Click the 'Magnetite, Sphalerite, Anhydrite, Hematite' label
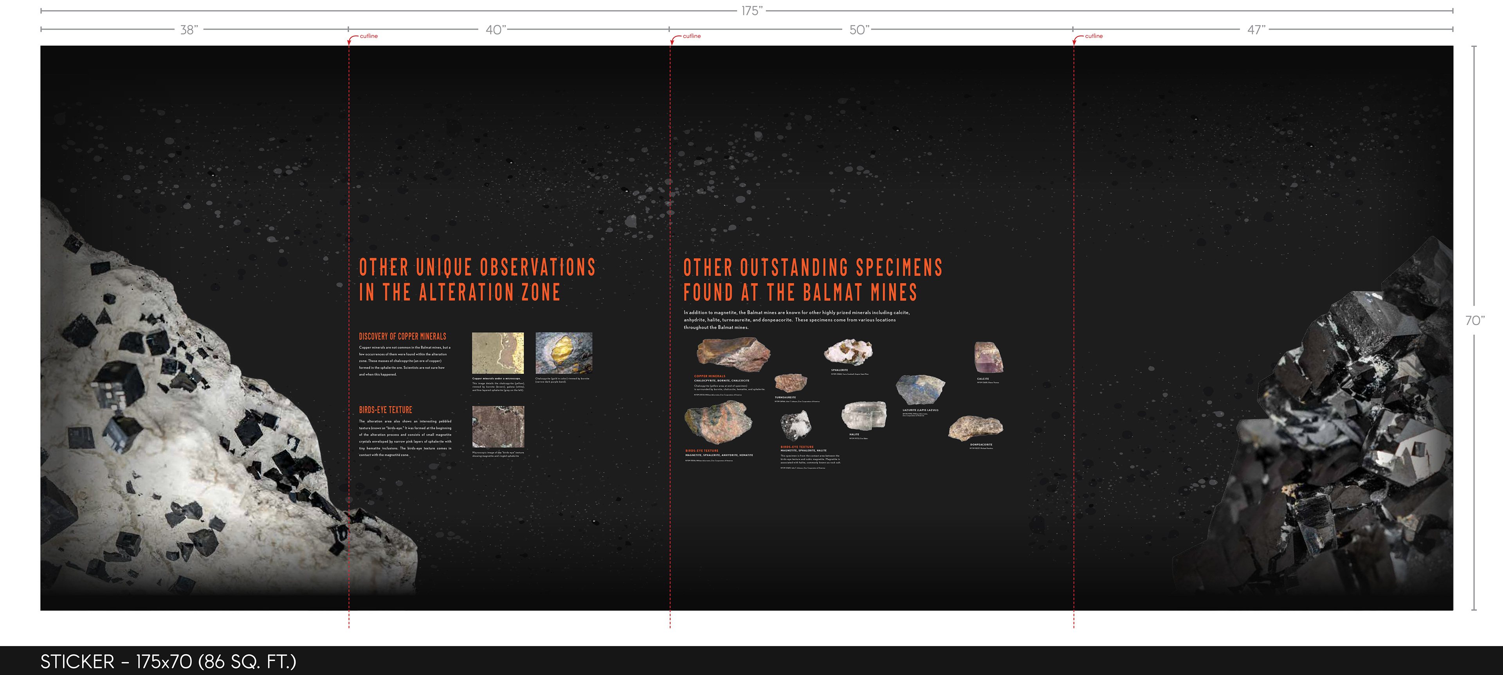This screenshot has height=675, width=1503. (x=719, y=455)
